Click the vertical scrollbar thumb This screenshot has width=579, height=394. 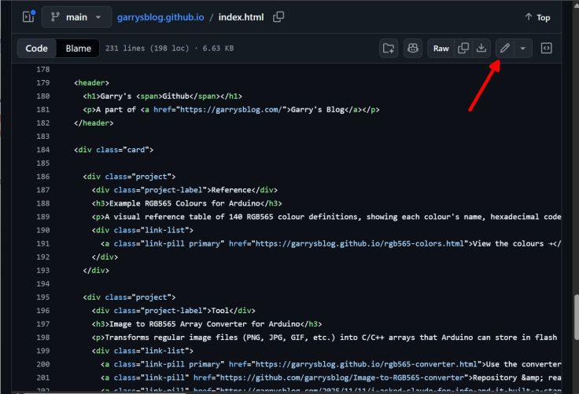point(576,317)
